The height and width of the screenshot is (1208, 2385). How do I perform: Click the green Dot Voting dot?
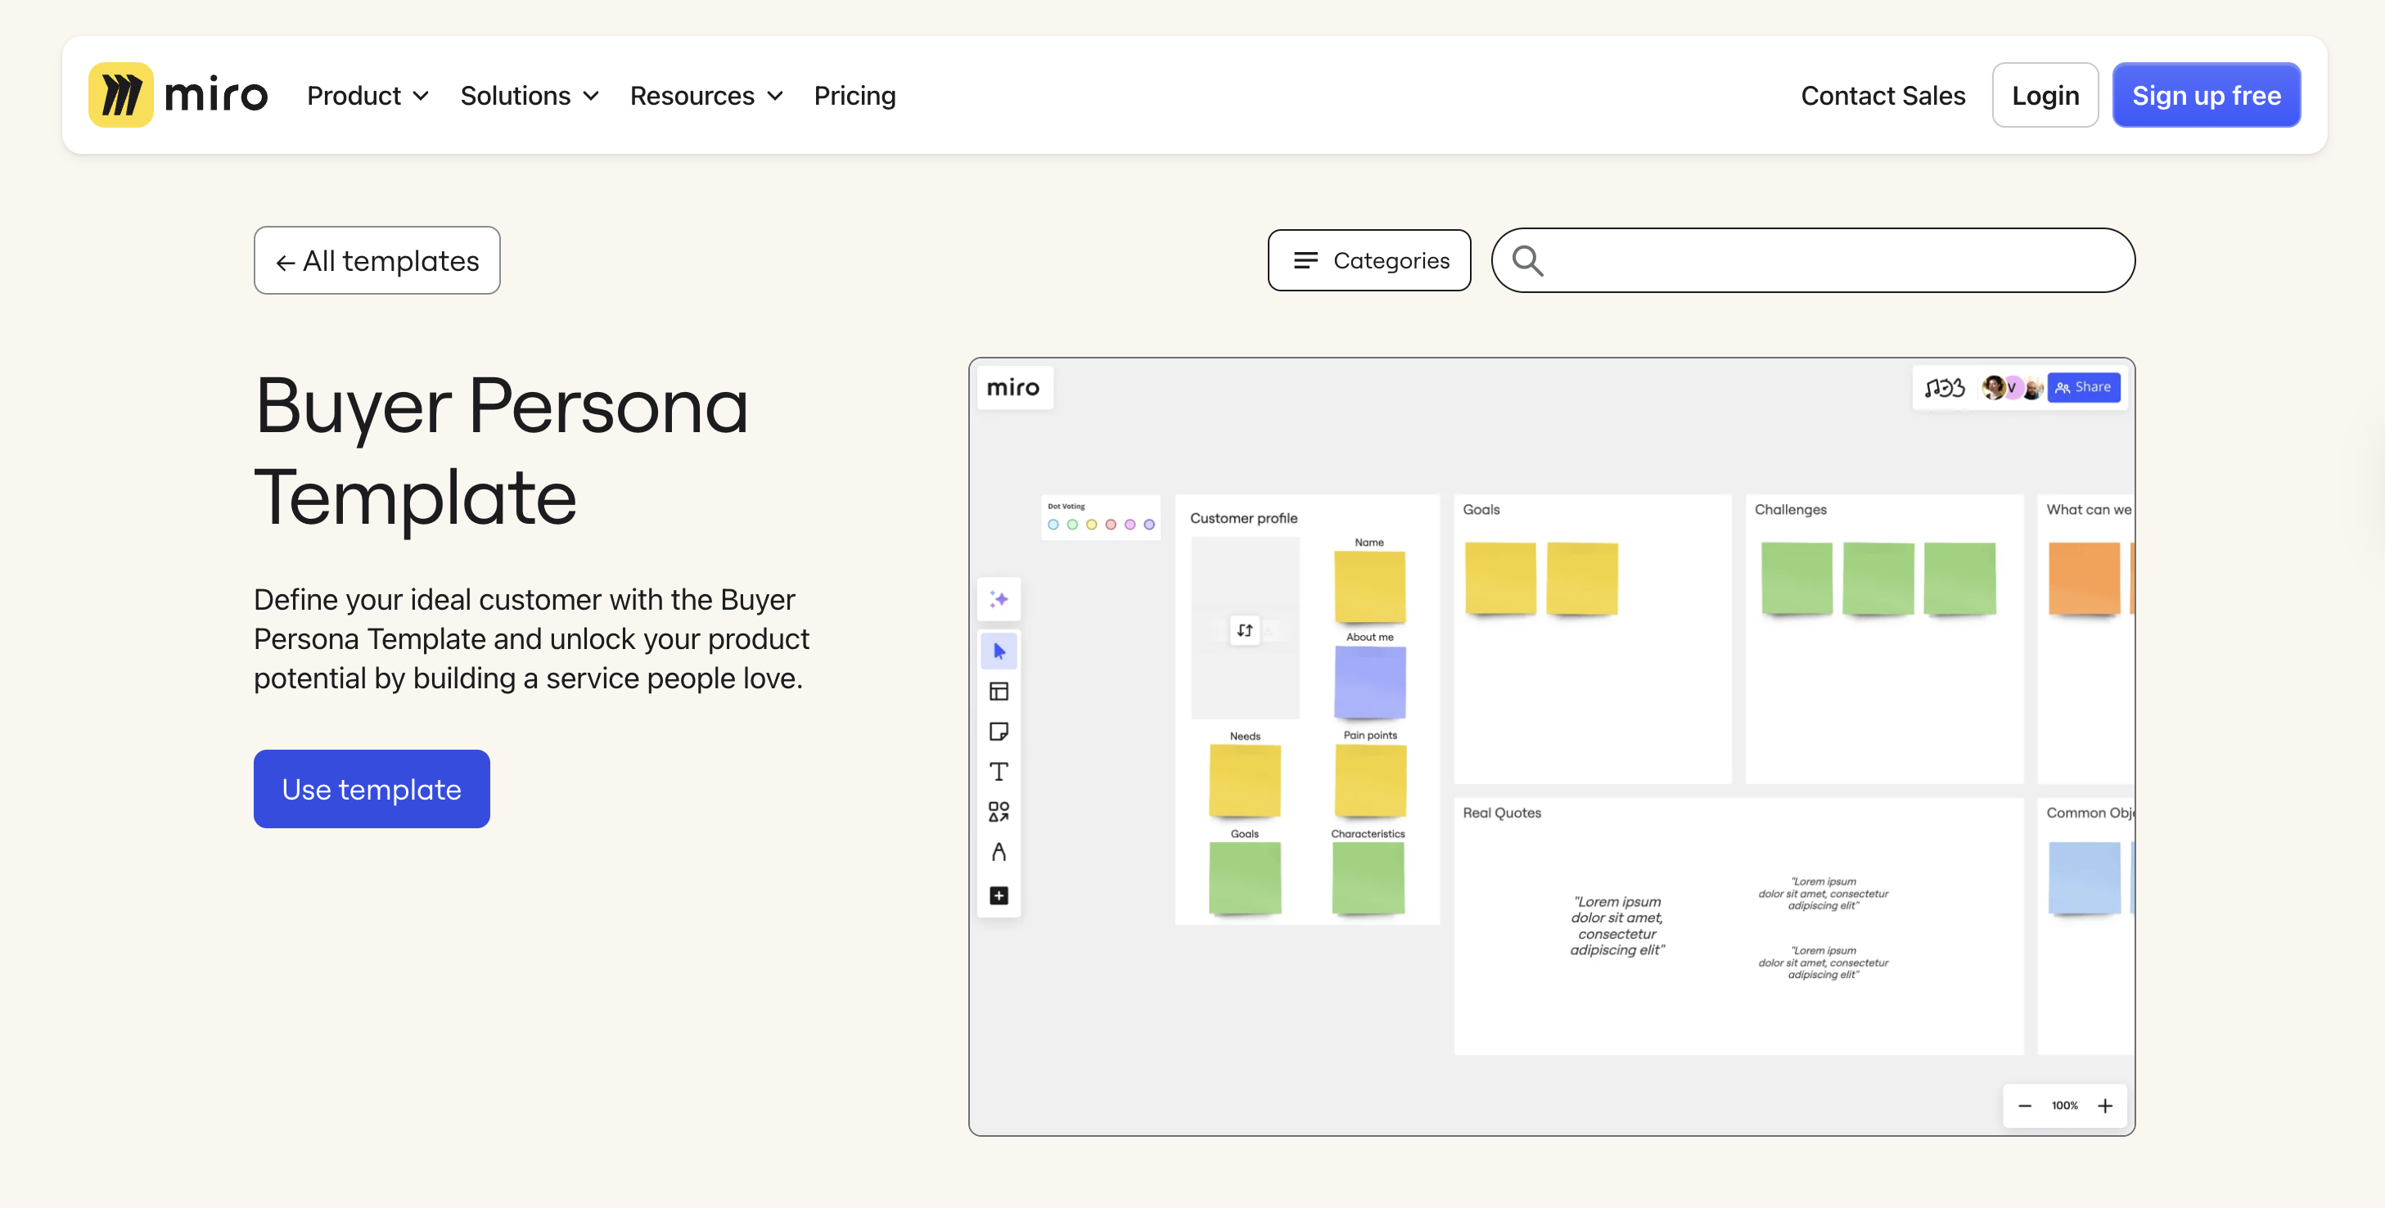(1072, 525)
